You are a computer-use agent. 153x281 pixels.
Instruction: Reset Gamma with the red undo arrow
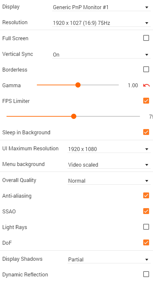(x=146, y=85)
